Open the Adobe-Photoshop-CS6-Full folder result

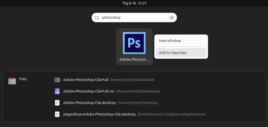point(86,80)
